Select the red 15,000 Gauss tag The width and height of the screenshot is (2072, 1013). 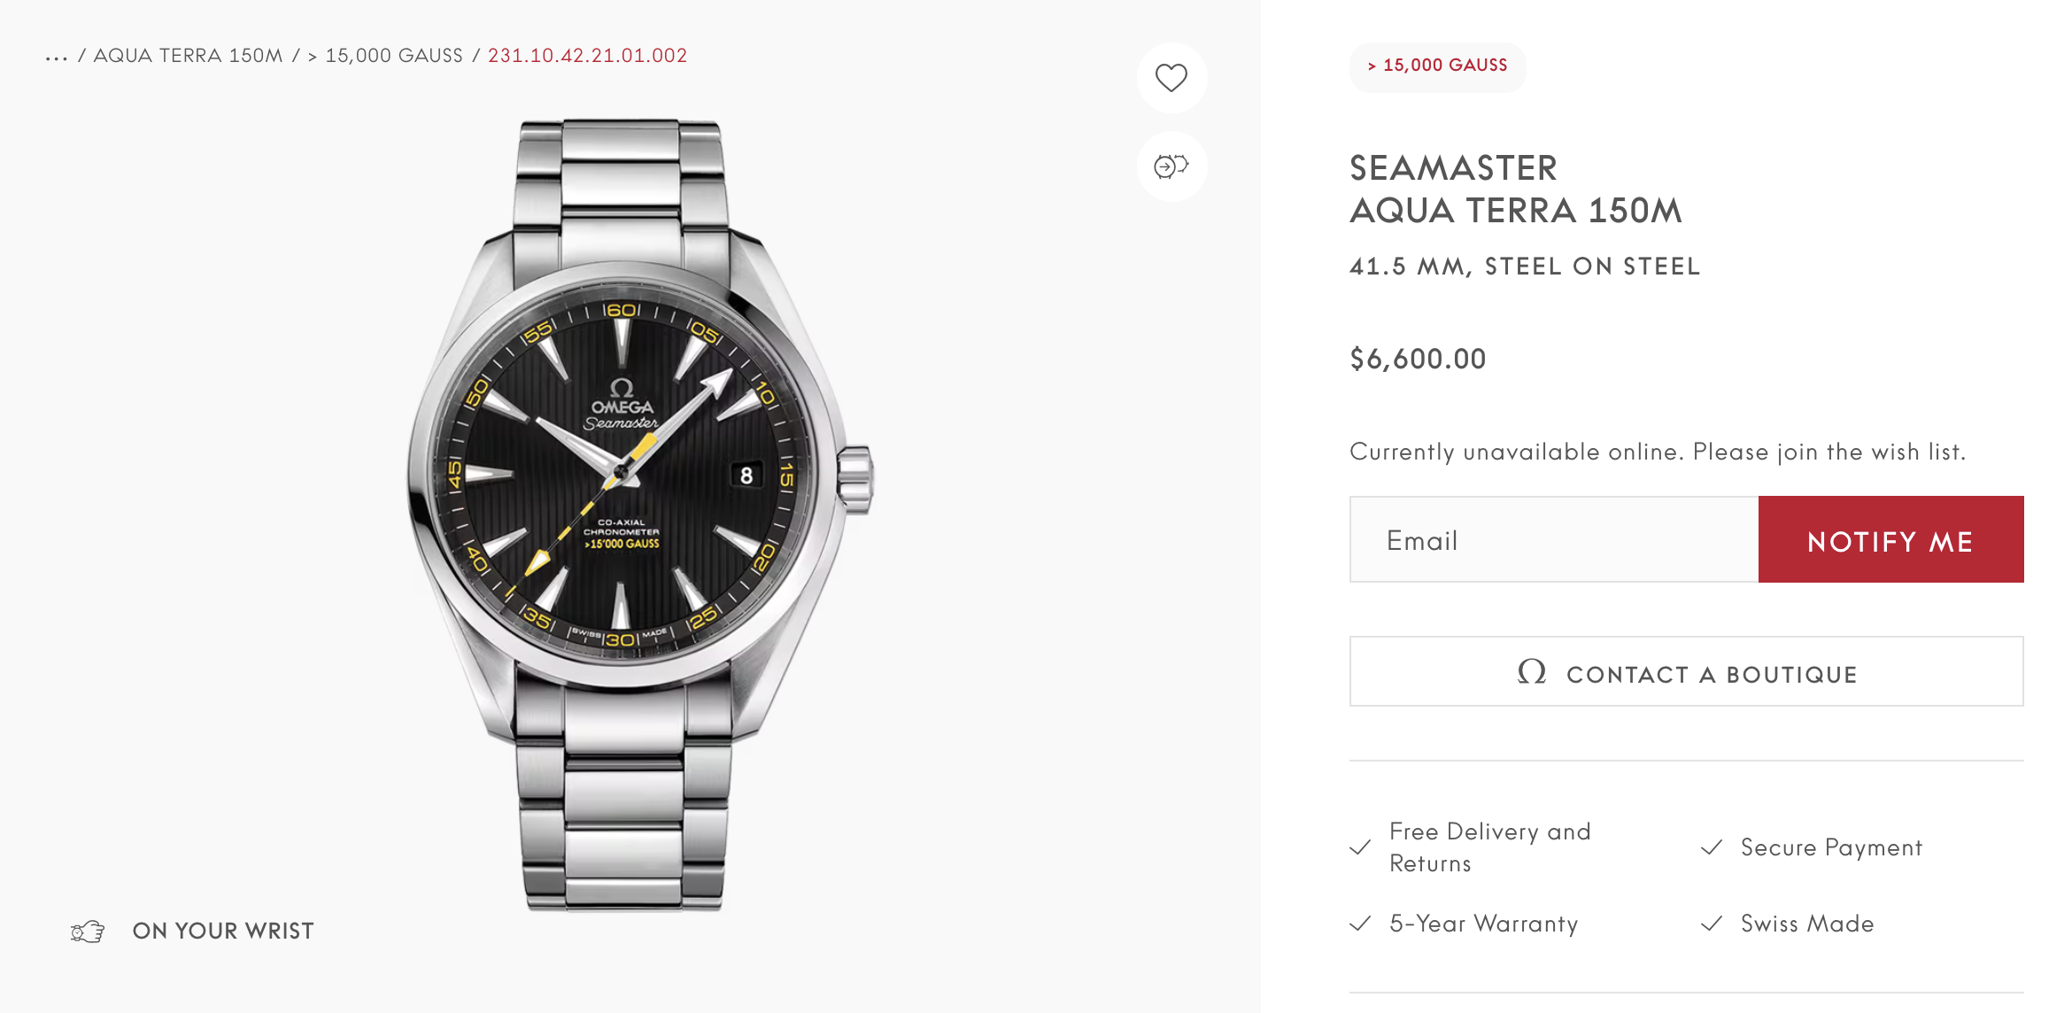click(1437, 66)
